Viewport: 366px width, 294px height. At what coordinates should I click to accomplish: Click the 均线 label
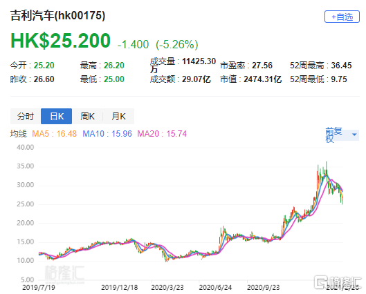(18, 134)
